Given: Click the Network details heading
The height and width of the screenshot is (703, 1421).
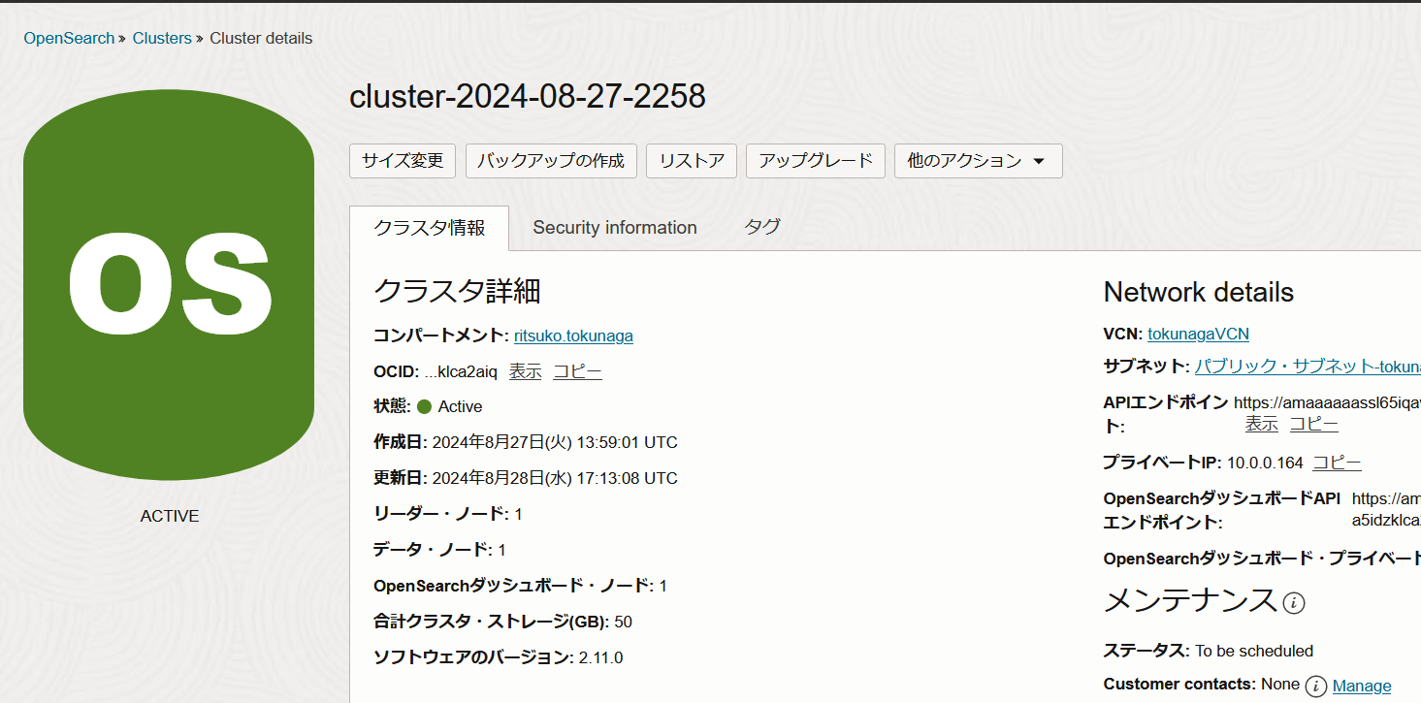Looking at the screenshot, I should tap(1199, 292).
